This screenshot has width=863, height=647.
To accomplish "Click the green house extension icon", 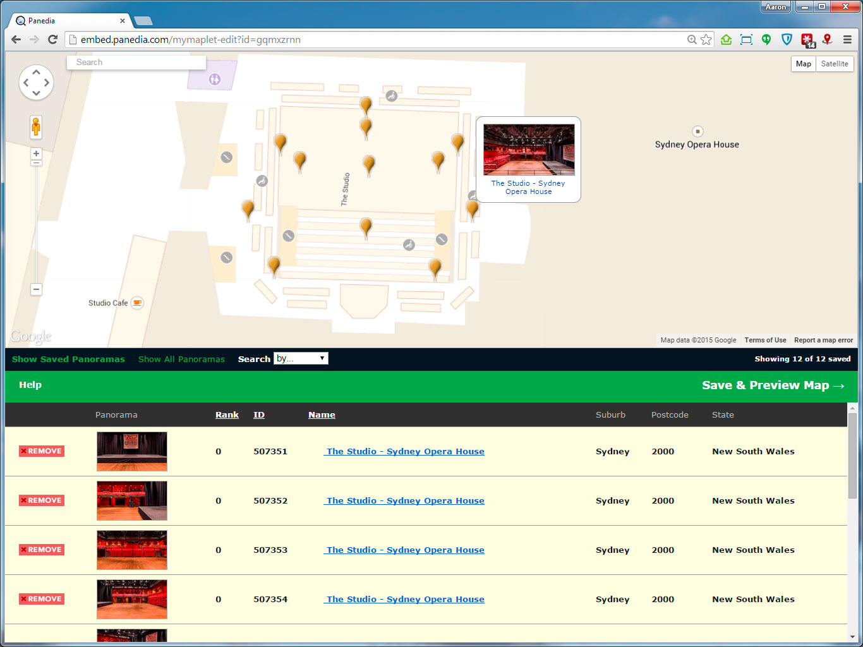I will tap(727, 40).
